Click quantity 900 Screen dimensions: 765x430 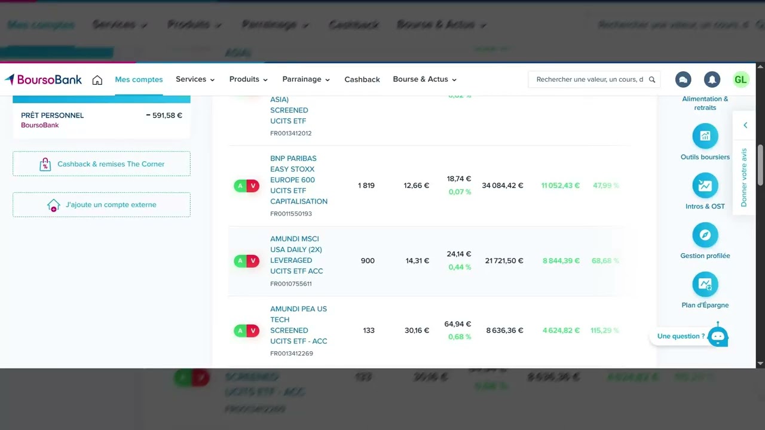pyautogui.click(x=368, y=261)
